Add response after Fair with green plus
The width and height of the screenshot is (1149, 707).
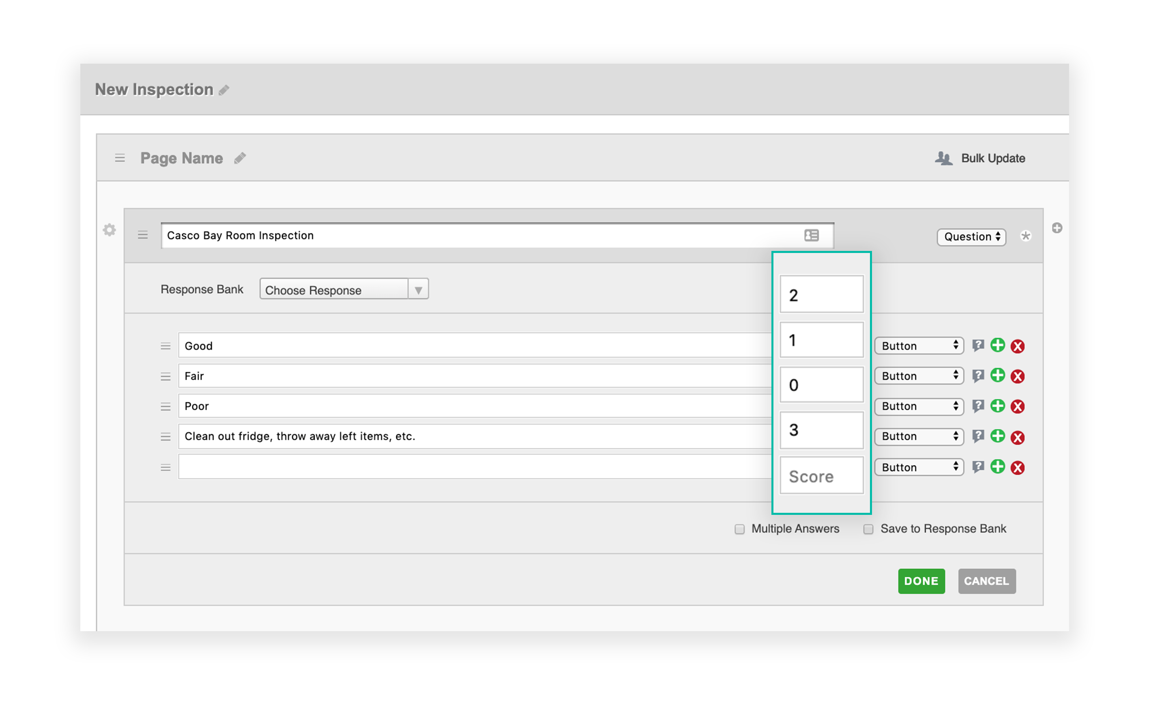997,375
